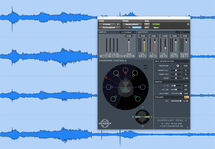Open the A FORMAT input format dropdown
The height and width of the screenshot is (149, 215).
(x=127, y=32)
